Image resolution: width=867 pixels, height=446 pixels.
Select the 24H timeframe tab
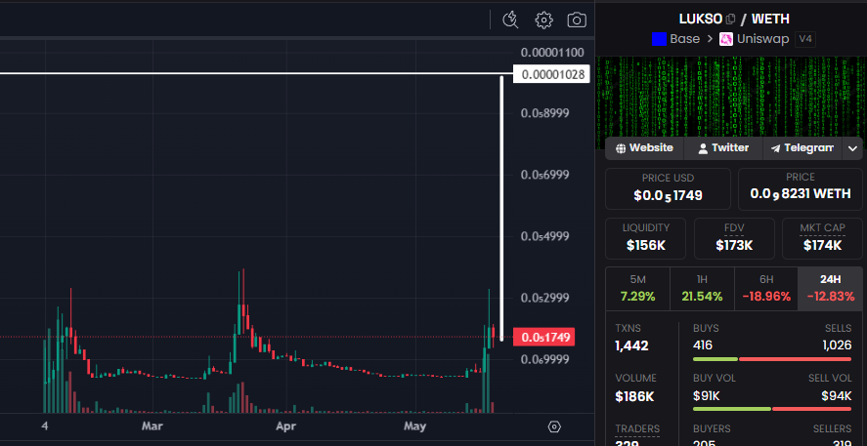click(830, 289)
